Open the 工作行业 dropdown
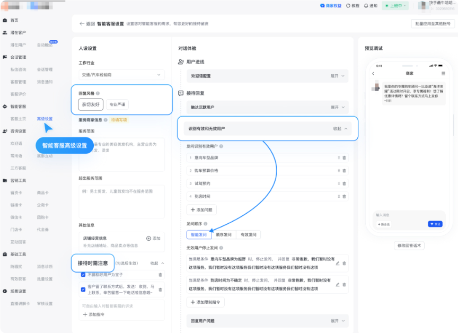This screenshot has width=458, height=333. (x=121, y=75)
